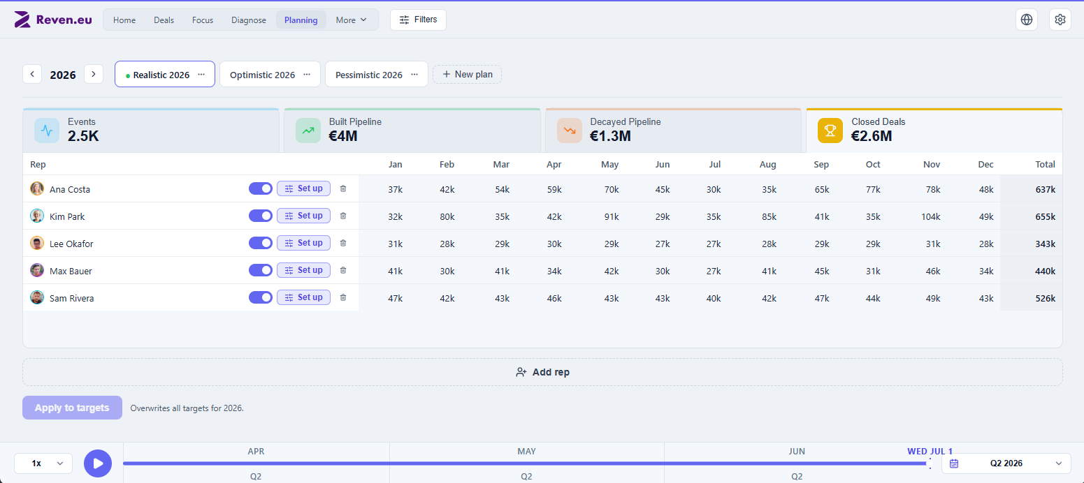The width and height of the screenshot is (1084, 483).
Task: Open the Filters button
Action: tap(418, 20)
